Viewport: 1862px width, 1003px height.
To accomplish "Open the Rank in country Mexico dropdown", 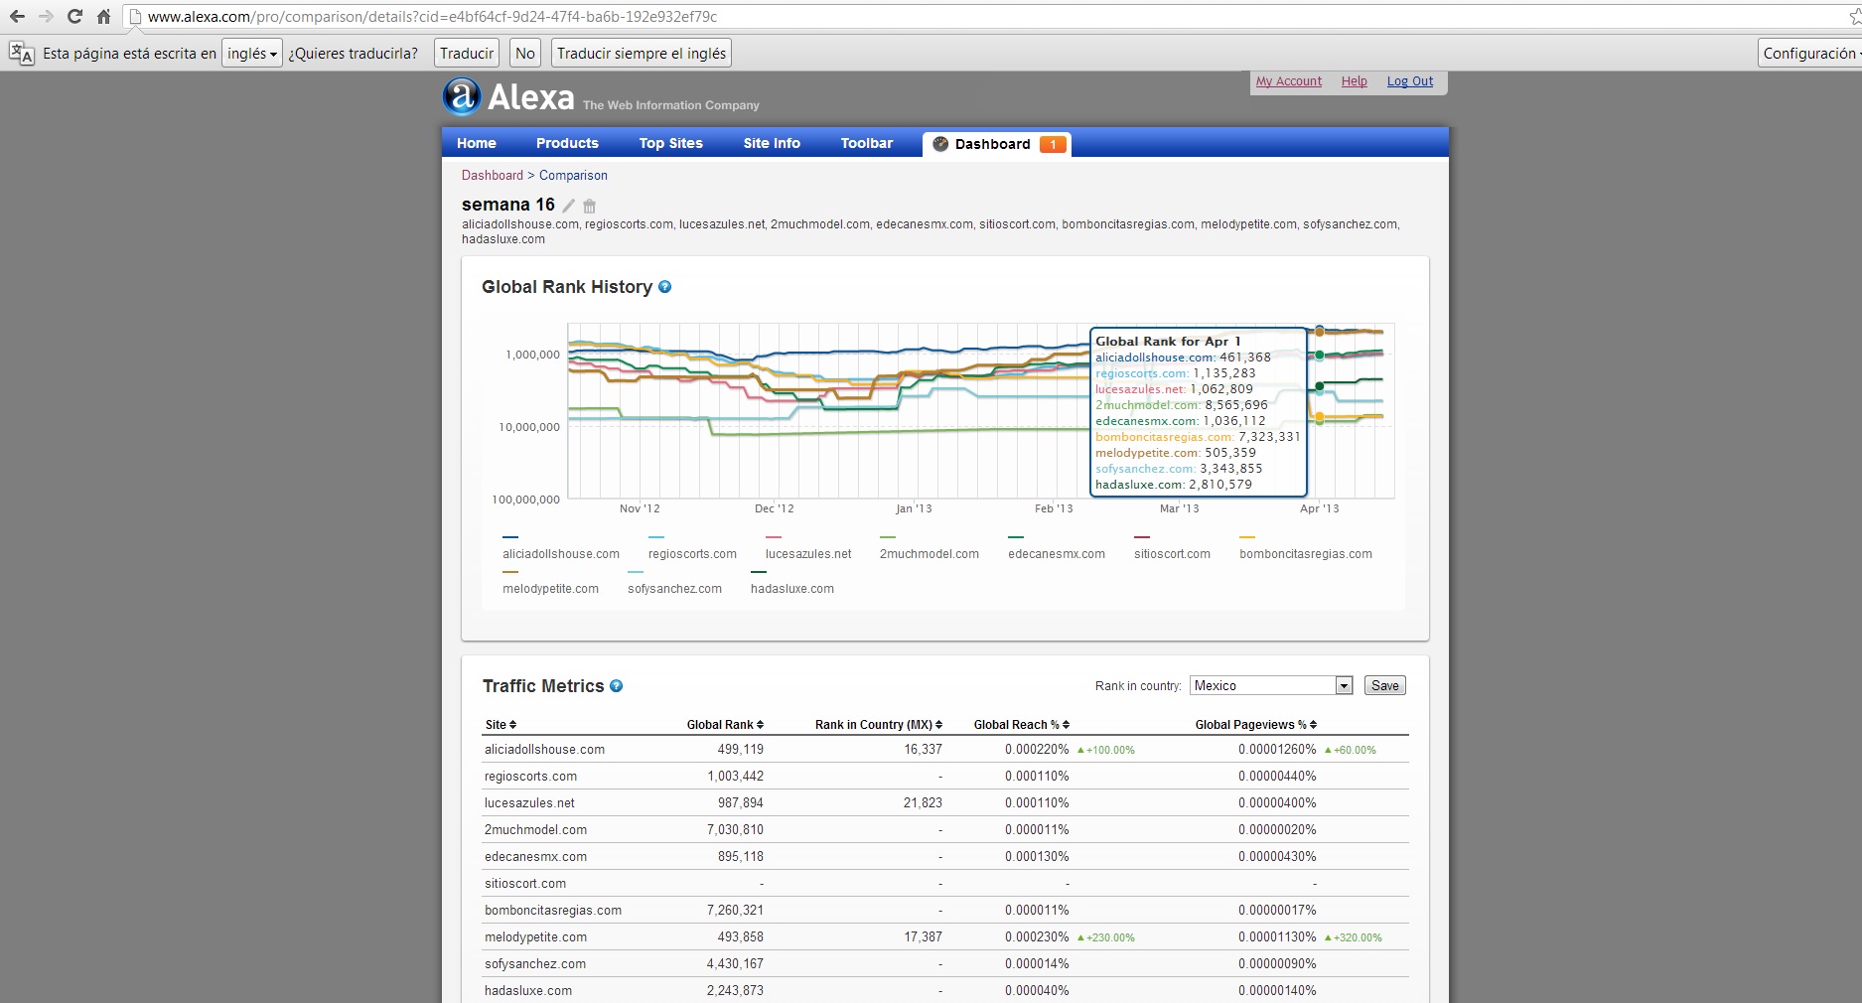I will 1271,686.
